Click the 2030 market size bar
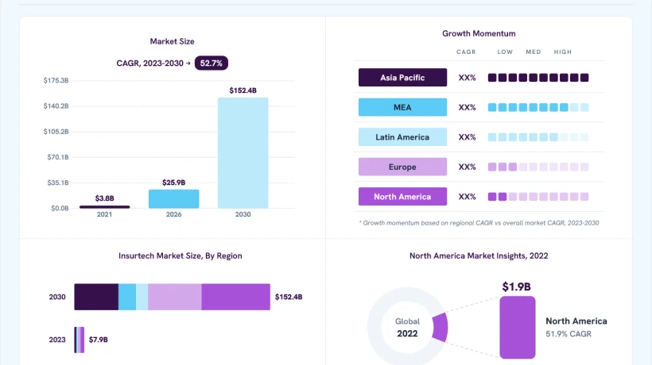Screen dimensions: 652x365 [x=243, y=153]
